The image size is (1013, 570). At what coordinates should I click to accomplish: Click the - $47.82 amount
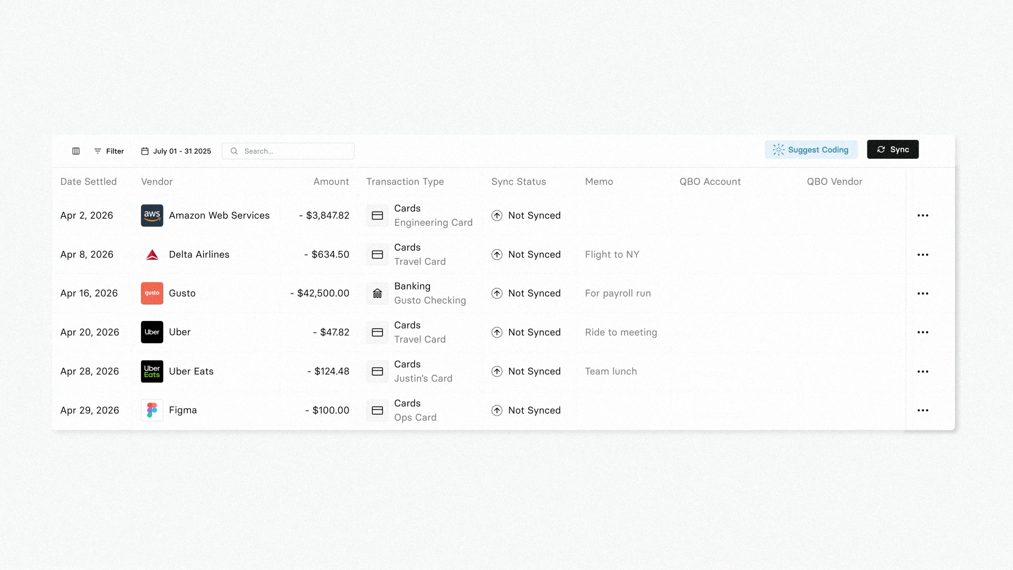coord(331,332)
